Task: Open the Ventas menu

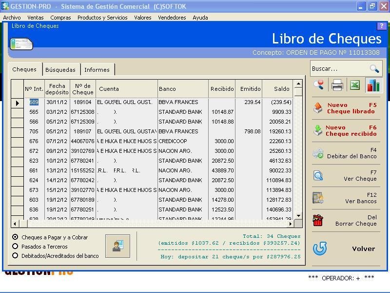Action: [x=36, y=18]
